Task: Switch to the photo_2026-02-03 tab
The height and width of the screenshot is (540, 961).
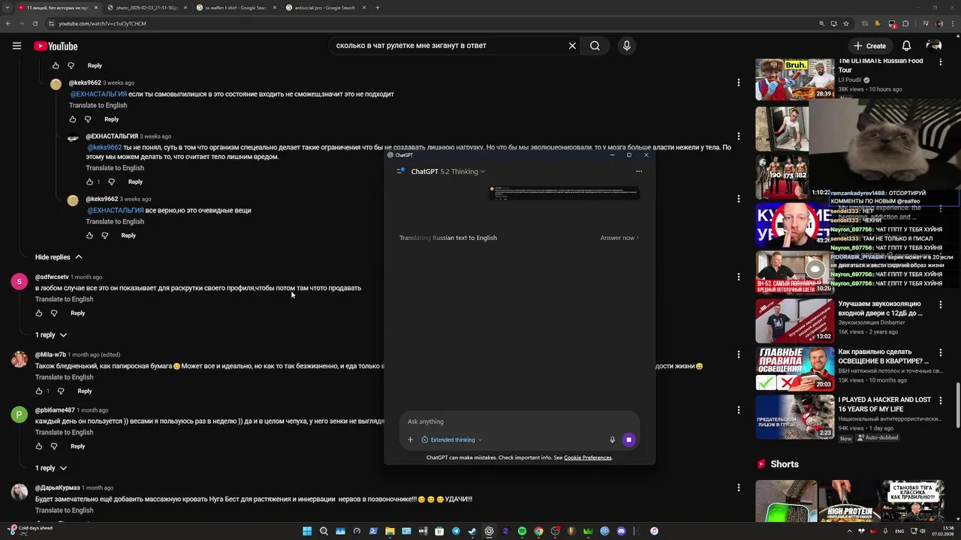Action: pos(146,7)
